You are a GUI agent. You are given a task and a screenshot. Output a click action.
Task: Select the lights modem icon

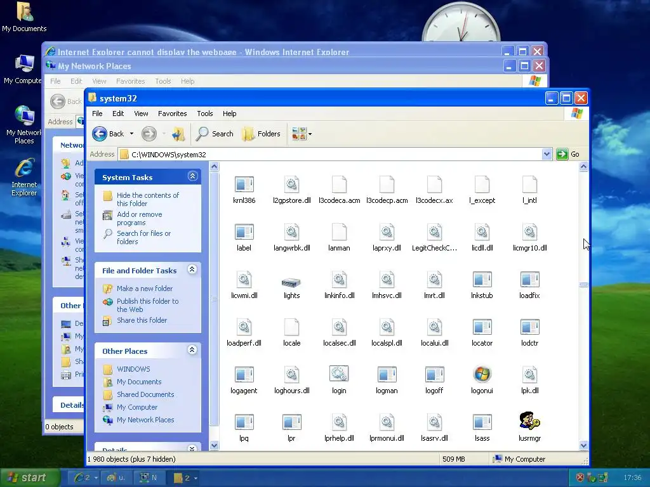click(x=291, y=283)
